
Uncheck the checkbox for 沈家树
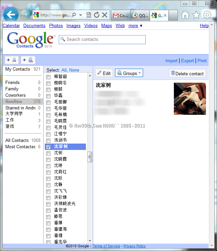click(48, 147)
